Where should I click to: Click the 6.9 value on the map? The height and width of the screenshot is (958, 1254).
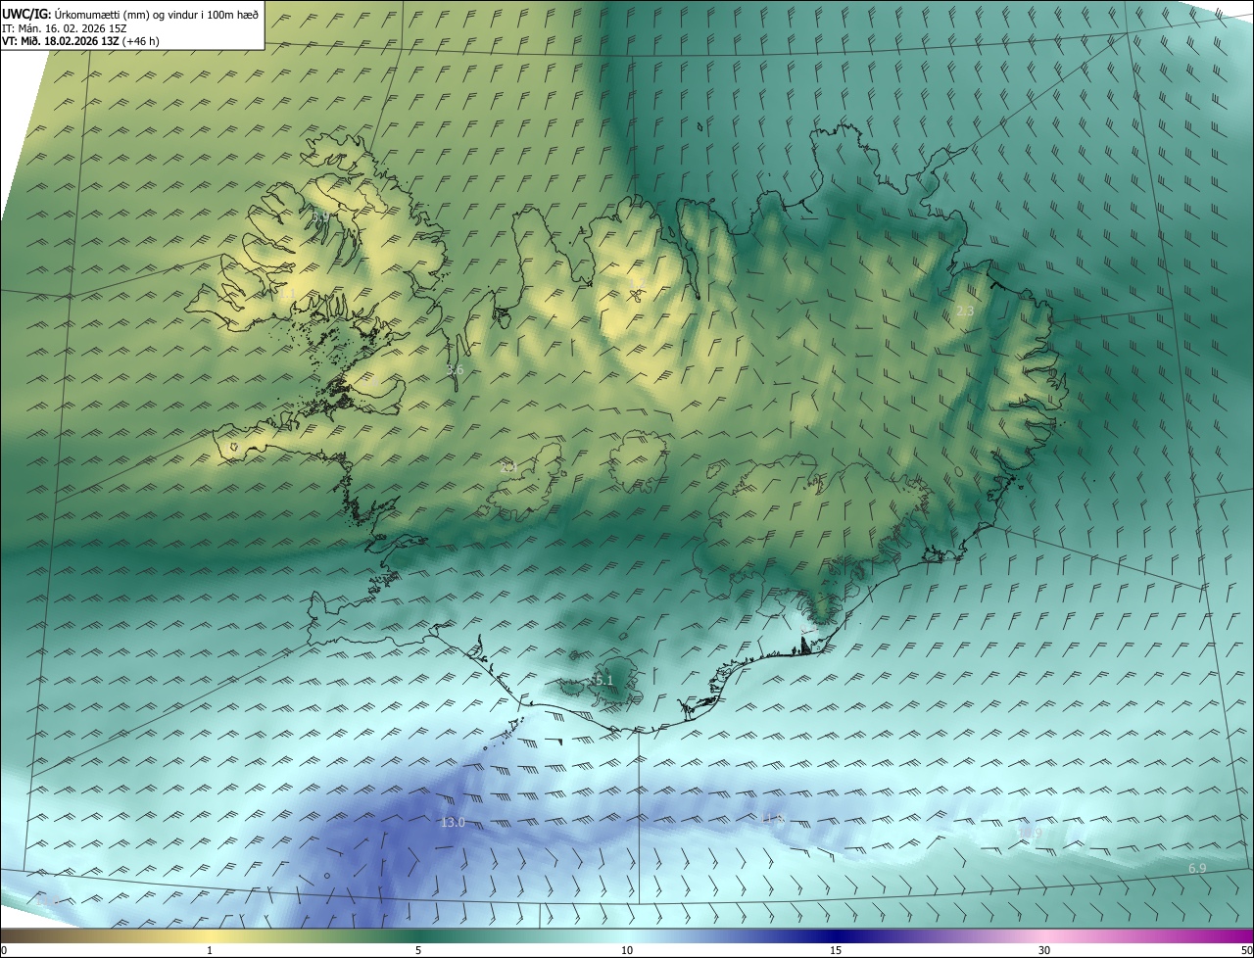1197,869
